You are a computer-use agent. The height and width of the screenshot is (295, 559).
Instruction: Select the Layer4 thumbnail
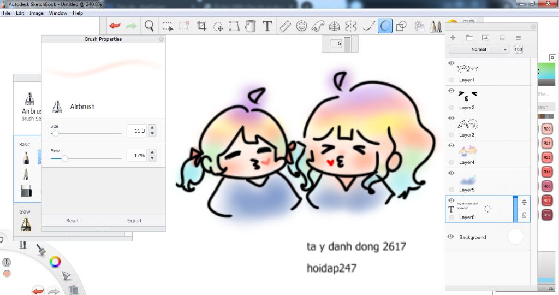point(468,151)
